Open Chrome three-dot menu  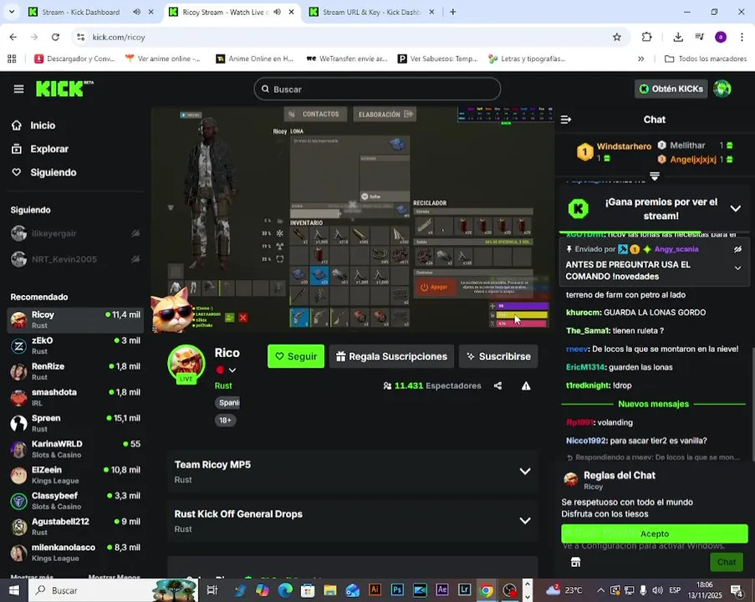[x=742, y=37]
